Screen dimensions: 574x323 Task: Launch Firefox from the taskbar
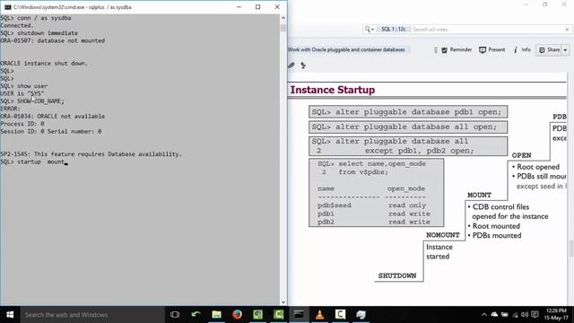237,315
